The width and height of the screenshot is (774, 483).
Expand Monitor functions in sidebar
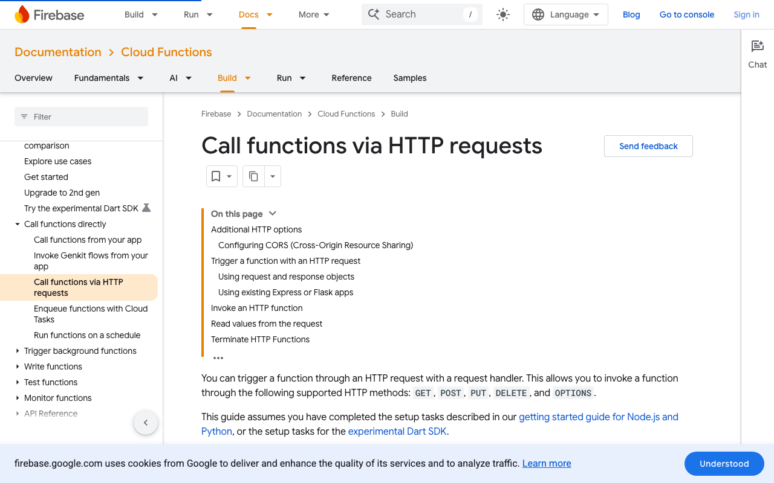[18, 398]
